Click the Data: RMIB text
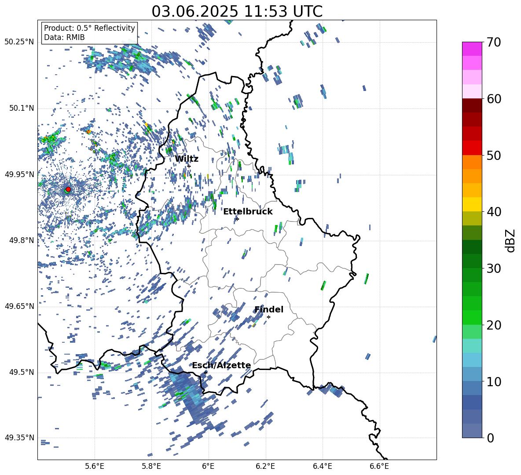This screenshot has width=521, height=475. 64,37
